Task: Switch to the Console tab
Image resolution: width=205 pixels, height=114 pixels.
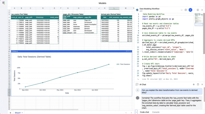Action: [x=156, y=112]
